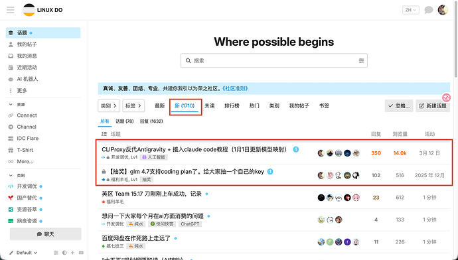Open the T-Shirt sidebar link
This screenshot has width=458, height=260.
pos(43,150)
